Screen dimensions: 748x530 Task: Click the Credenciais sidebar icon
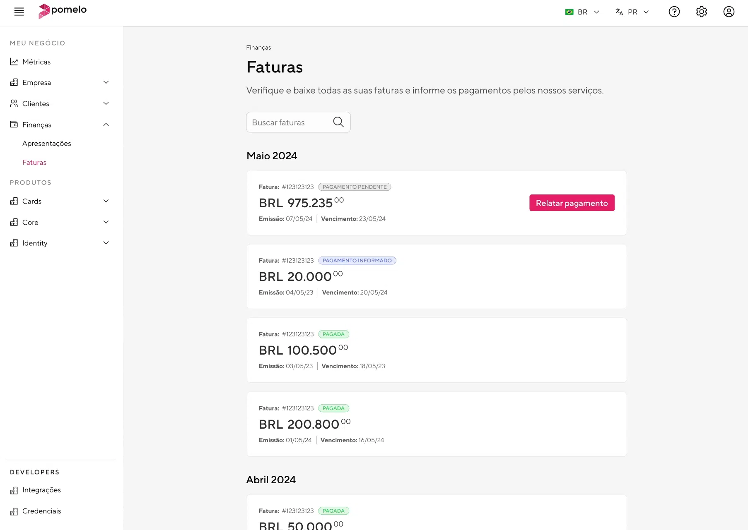click(14, 511)
